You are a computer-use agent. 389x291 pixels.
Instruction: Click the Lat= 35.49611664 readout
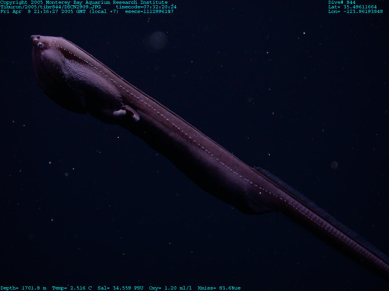tap(353, 7)
